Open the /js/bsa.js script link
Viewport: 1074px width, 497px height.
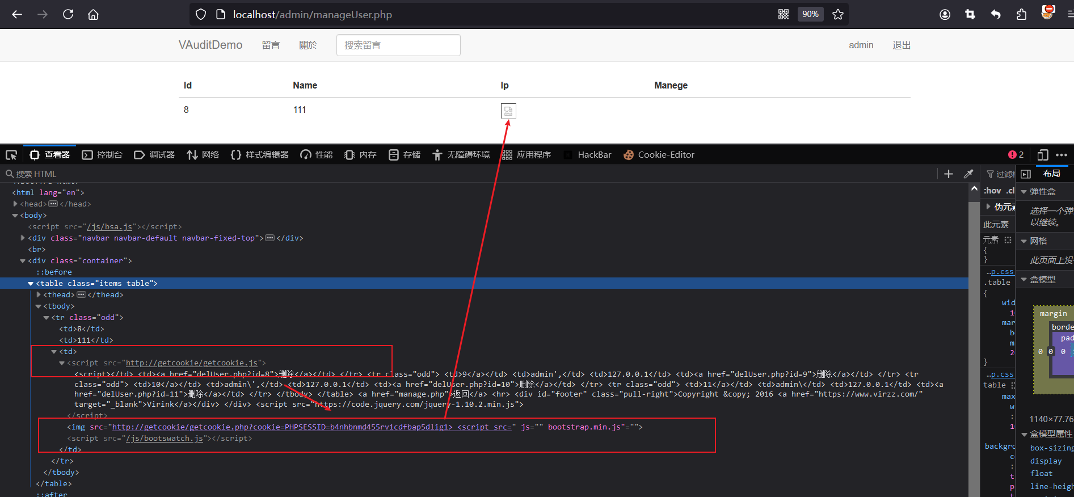coord(109,227)
